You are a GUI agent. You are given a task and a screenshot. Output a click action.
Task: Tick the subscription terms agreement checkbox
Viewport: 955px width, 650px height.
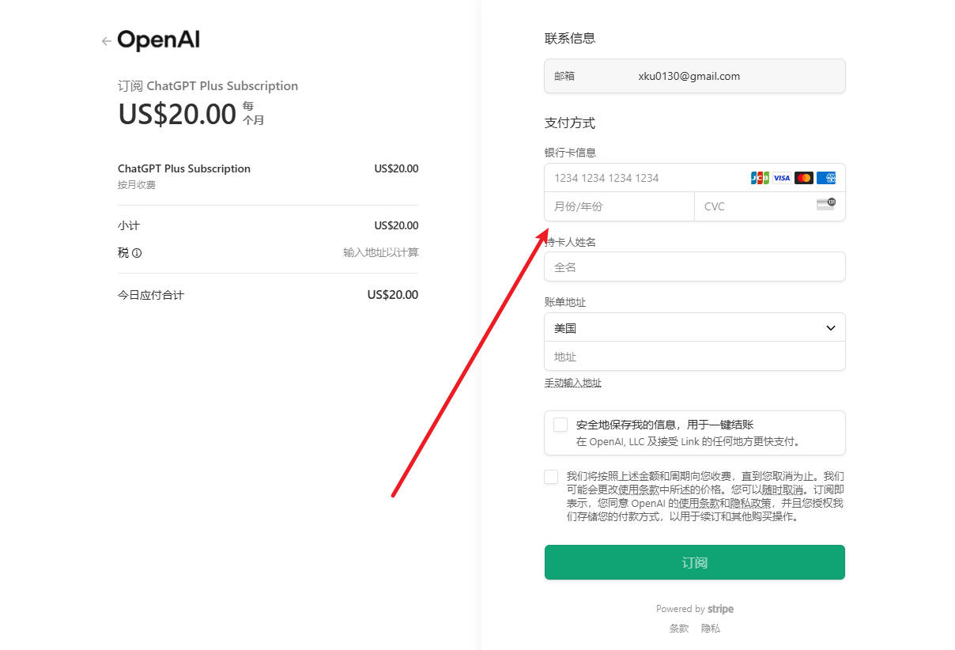[551, 477]
